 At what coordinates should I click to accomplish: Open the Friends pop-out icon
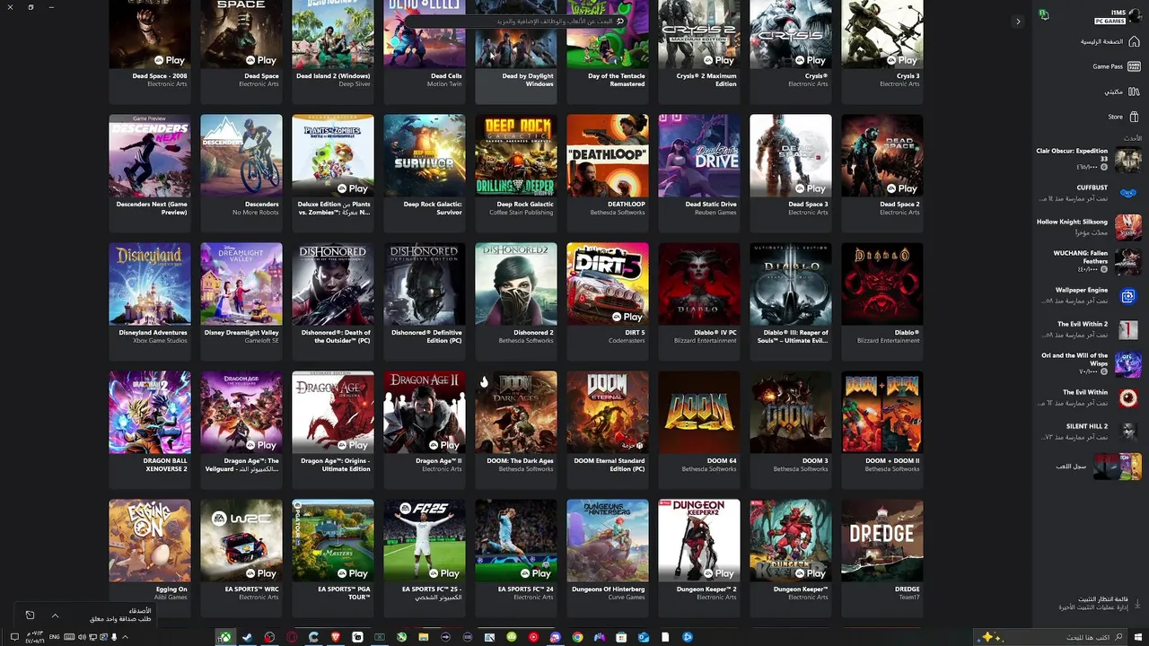tap(30, 615)
